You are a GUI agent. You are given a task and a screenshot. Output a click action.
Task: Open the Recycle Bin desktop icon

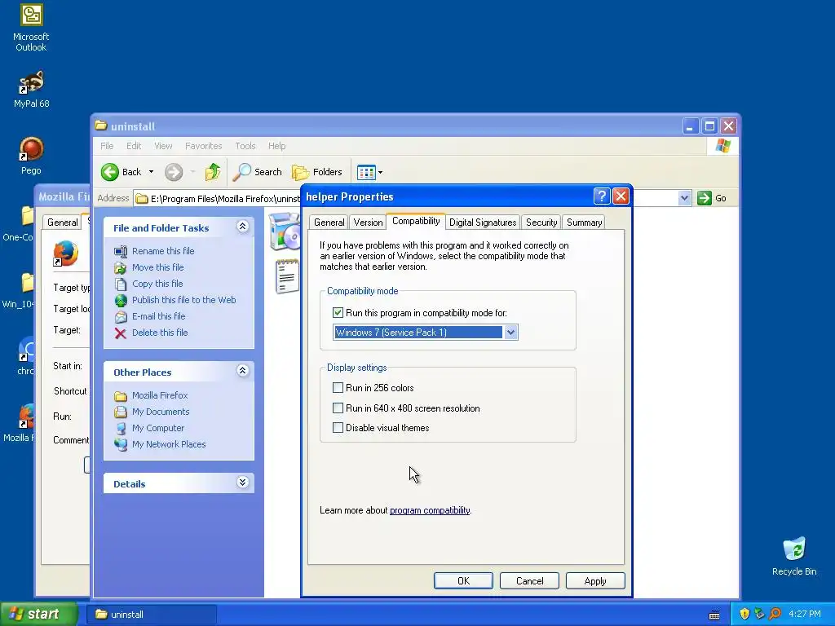[794, 556]
